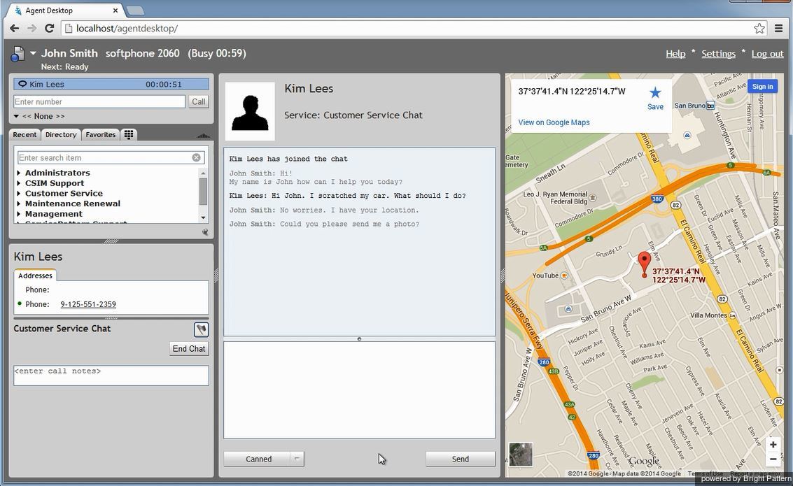Zoom in on the map
This screenshot has height=486, width=793.
point(773,445)
